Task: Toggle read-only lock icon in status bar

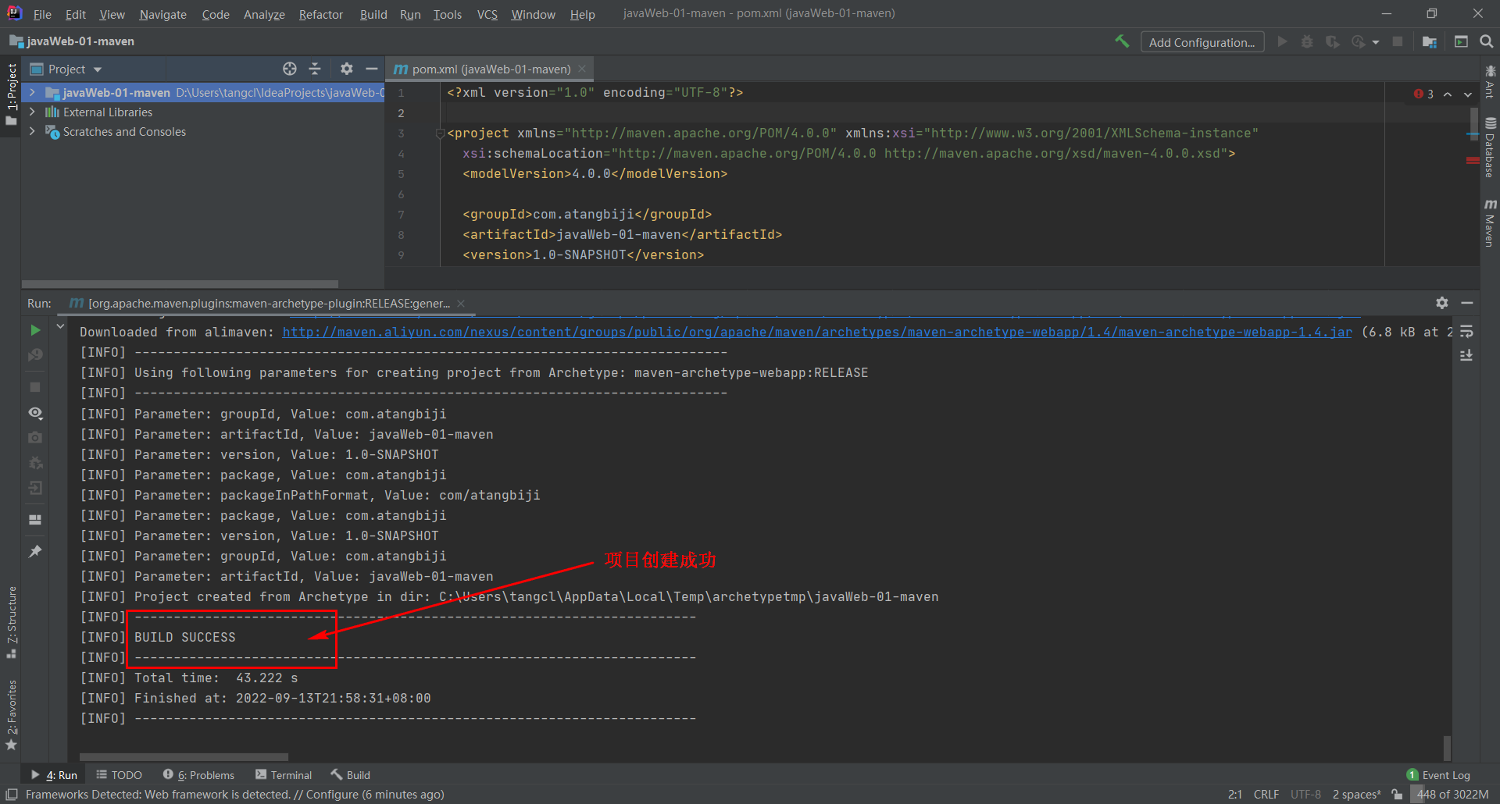Action: coord(1397,794)
